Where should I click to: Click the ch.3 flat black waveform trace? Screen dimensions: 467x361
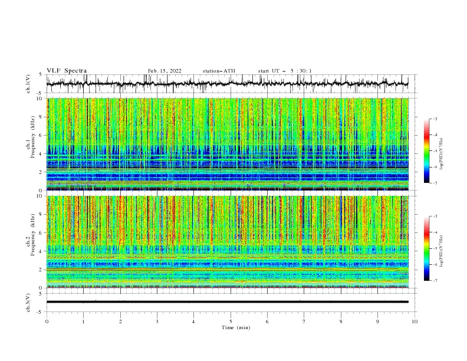tap(228, 302)
